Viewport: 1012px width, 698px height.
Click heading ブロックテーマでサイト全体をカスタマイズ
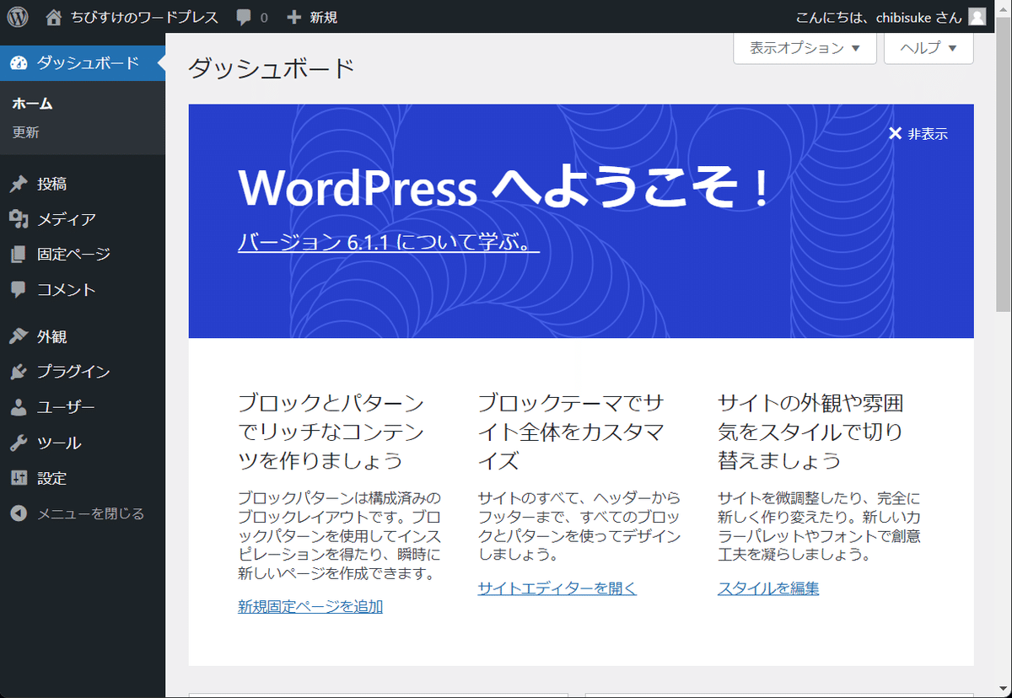(x=572, y=432)
